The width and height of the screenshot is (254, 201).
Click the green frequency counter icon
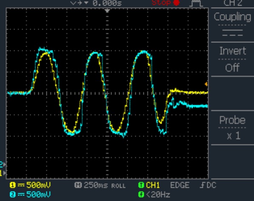141,194
